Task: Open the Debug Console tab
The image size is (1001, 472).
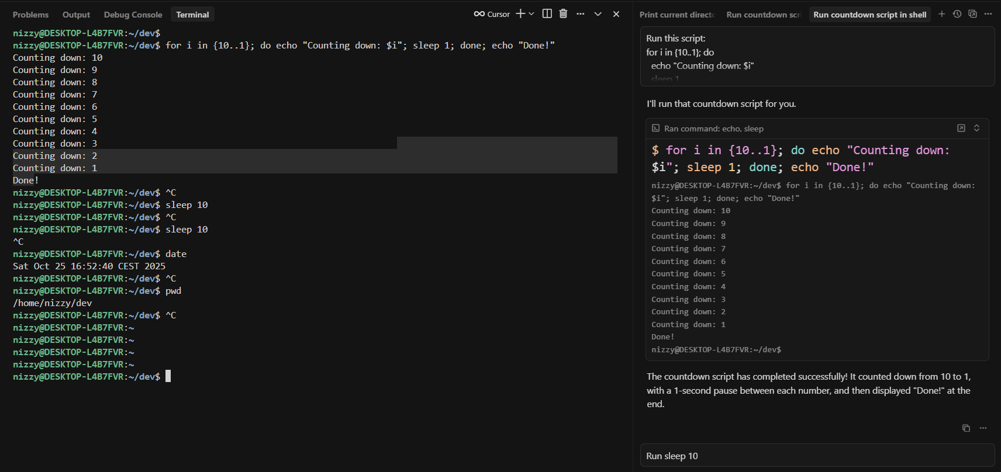Action: [133, 15]
